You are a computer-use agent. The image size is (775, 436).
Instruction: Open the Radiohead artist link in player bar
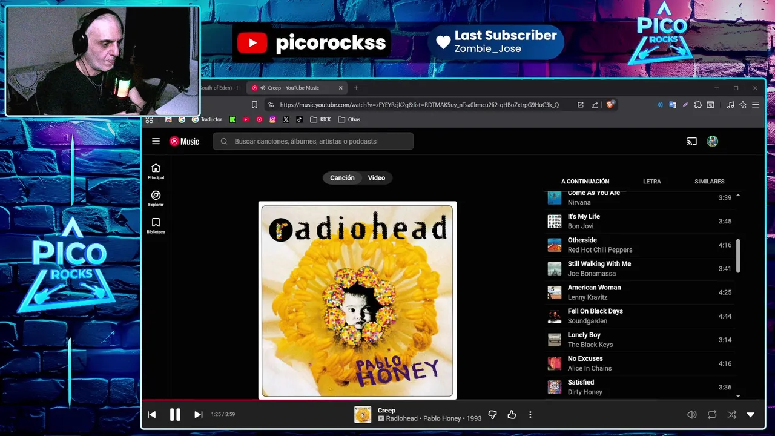402,418
